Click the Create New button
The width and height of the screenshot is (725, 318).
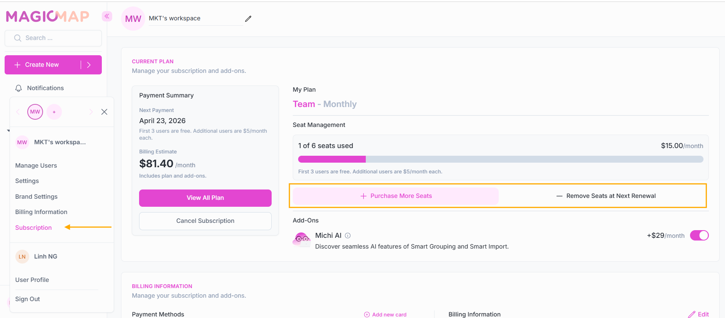pos(53,65)
